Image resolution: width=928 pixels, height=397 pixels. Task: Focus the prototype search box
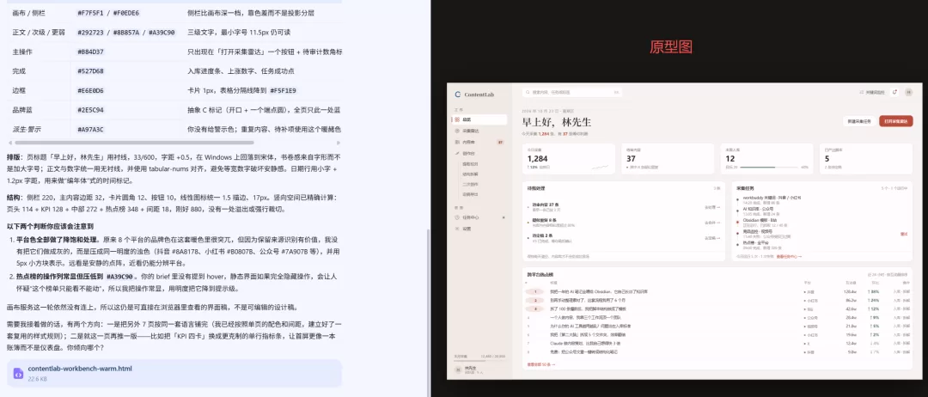click(571, 92)
